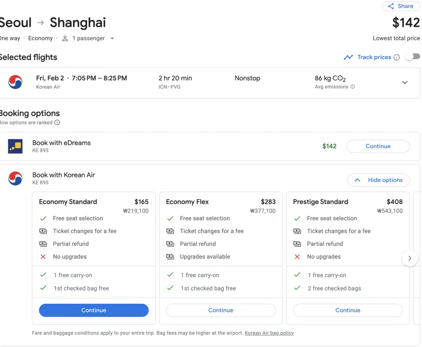Click Economy Standard partial refund icon
This screenshot has width=422, height=347.
pyautogui.click(x=43, y=244)
